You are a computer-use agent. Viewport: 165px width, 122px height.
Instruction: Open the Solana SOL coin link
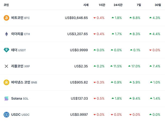pyautogui.click(x=20, y=98)
